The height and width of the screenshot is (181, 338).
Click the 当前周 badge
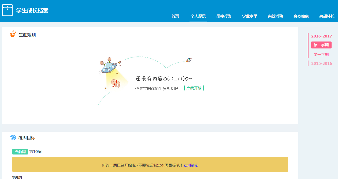tap(20, 152)
